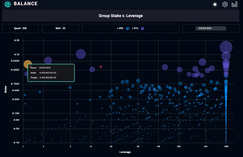Click the largest purple bubble at leverage 1000
This screenshot has height=157, width=243.
tap(226, 47)
